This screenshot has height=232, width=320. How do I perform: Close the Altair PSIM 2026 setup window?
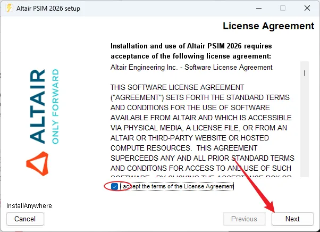pyautogui.click(x=307, y=8)
